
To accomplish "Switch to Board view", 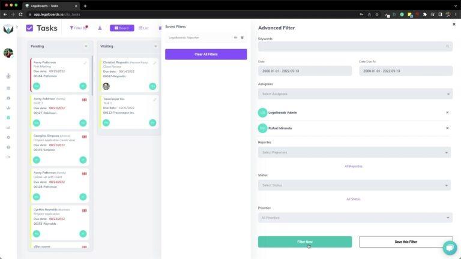I will [122, 28].
